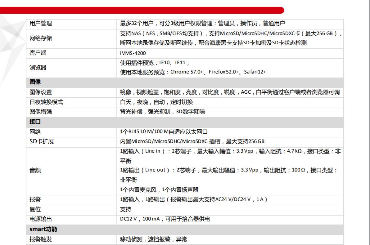Select the text '最多32个用户，可分3级用户权限管理'
370x245 pixels.
(166, 23)
